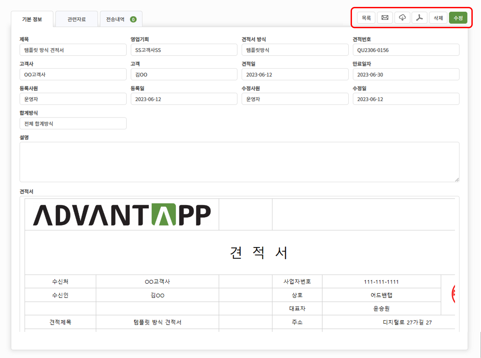The height and width of the screenshot is (358, 481).
Task: Click the 윤승원 representative name cell
Action: pyautogui.click(x=381, y=308)
